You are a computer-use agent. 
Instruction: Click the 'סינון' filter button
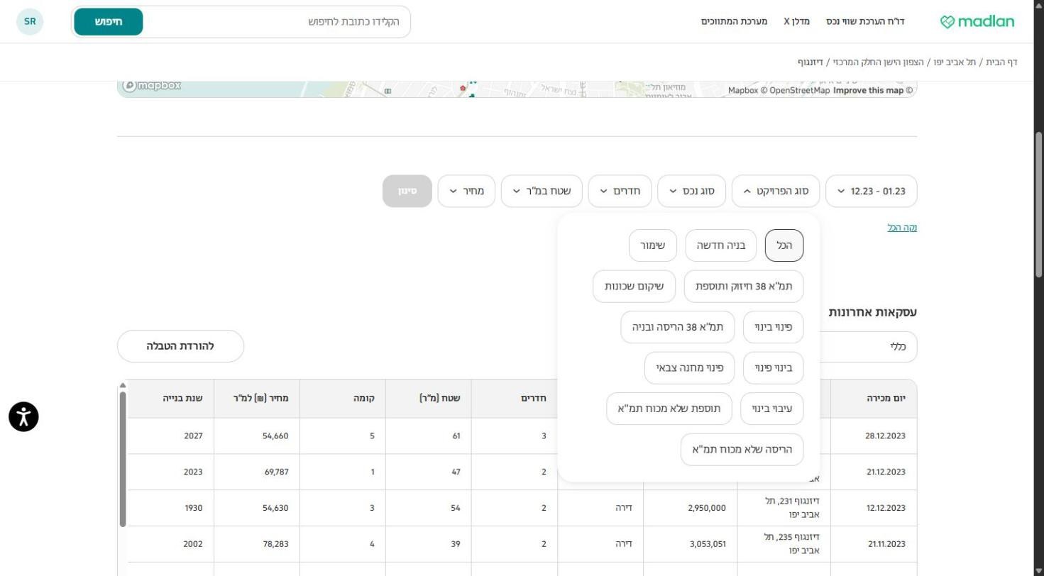(407, 191)
